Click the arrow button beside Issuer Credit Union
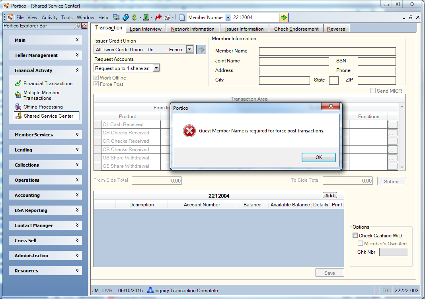The image size is (425, 299). (x=201, y=50)
